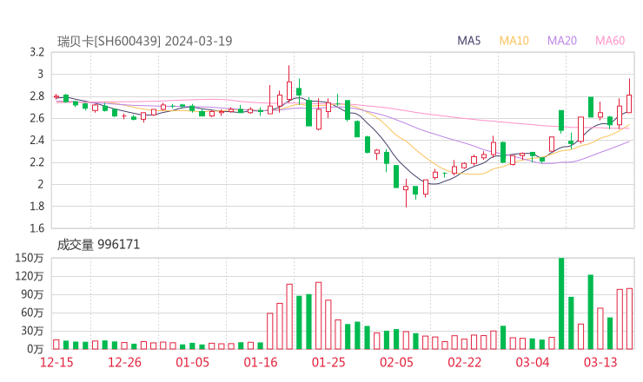This screenshot has width=643, height=382.
Task: Toggle the MA10 moving average legend
Action: 514,41
